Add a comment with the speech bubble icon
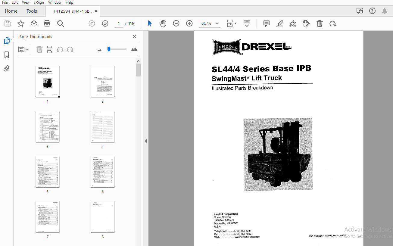 267,23
